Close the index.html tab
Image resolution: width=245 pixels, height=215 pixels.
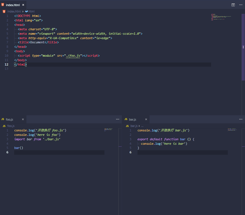click(x=23, y=5)
